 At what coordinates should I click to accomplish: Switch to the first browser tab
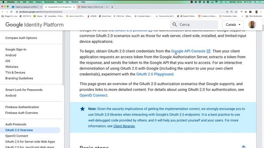27,7
